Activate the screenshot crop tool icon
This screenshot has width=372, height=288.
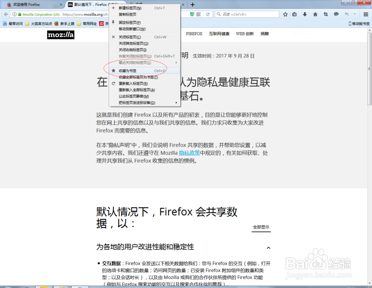[326, 14]
